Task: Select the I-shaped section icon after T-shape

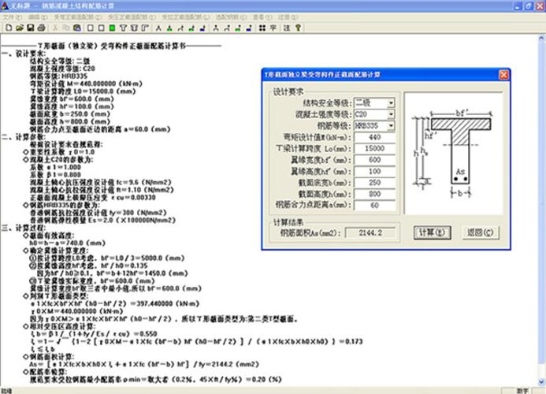Action: 134,28
